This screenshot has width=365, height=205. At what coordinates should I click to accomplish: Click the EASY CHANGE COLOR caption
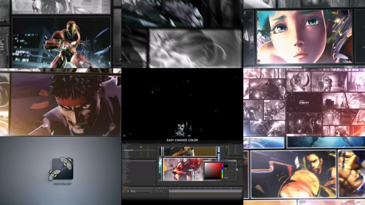pyautogui.click(x=182, y=140)
